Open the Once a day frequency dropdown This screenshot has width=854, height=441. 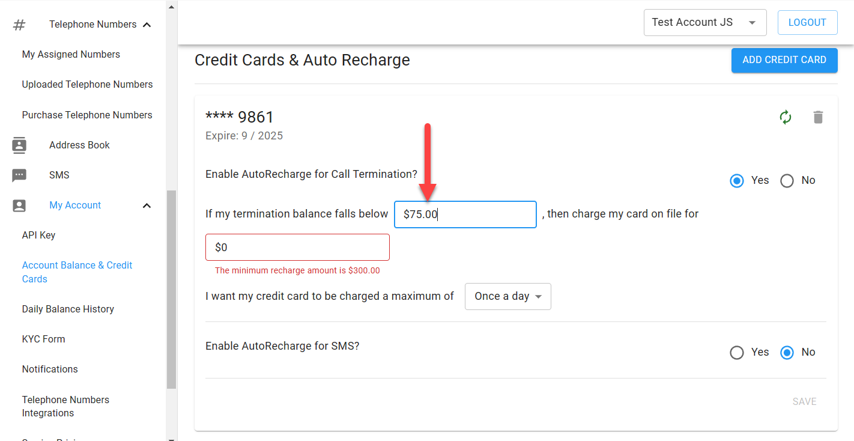pyautogui.click(x=508, y=296)
